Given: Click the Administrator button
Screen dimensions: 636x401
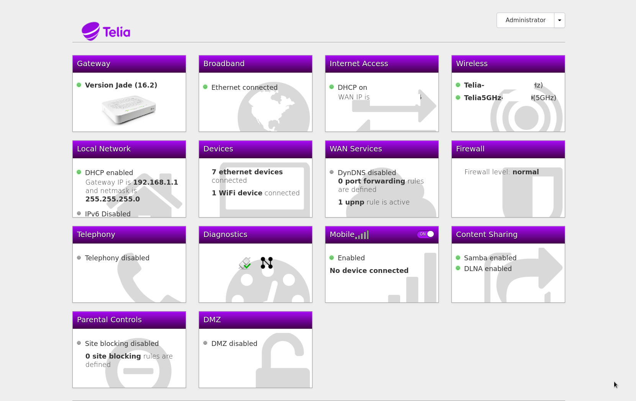Looking at the screenshot, I should click(525, 20).
